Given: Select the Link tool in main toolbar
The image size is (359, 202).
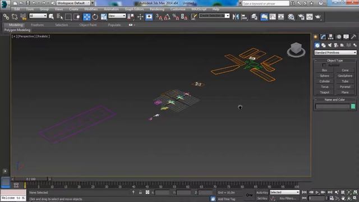Looking at the screenshot, I should 6,17.
